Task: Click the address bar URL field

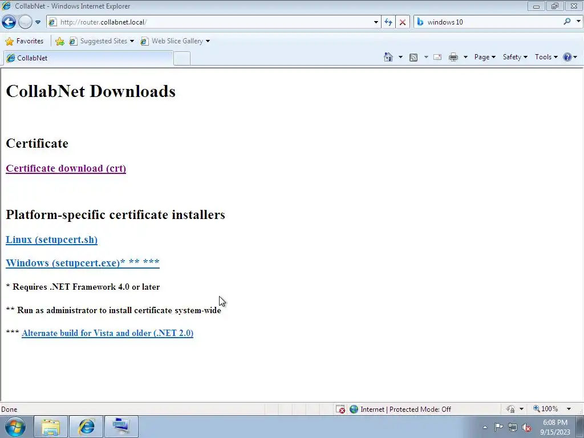Action: click(x=214, y=22)
